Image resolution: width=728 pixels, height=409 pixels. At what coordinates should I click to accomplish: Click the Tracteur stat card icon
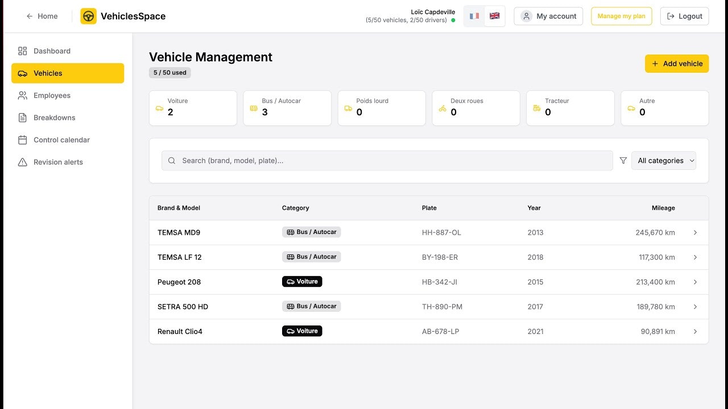(x=537, y=108)
